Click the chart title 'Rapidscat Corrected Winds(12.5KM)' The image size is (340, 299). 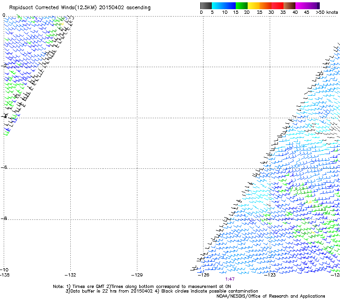click(53, 8)
